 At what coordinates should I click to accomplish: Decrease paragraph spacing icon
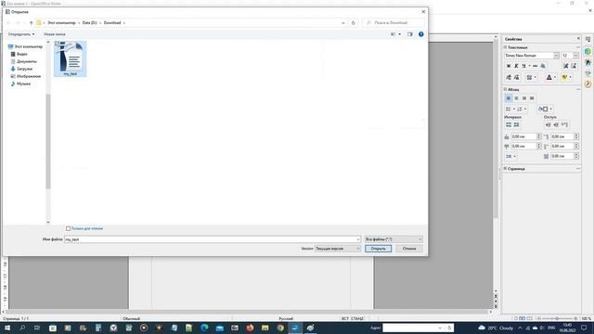(x=516, y=124)
